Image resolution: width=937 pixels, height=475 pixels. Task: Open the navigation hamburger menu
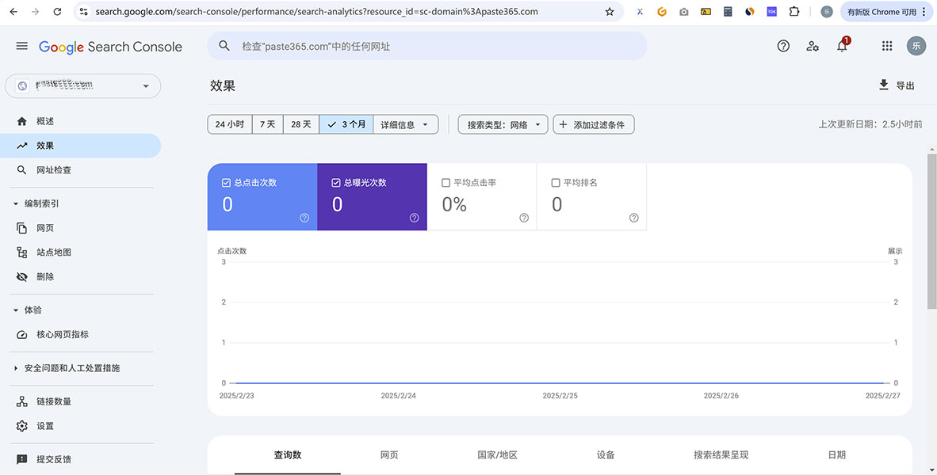coord(21,46)
